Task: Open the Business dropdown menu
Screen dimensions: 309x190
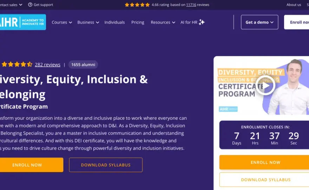Action: [88, 22]
